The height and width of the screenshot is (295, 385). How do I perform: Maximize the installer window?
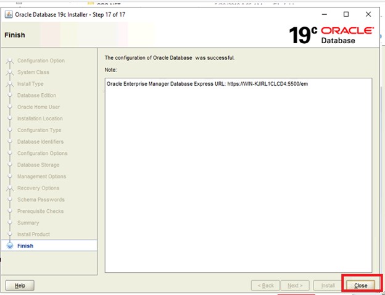pyautogui.click(x=346, y=14)
